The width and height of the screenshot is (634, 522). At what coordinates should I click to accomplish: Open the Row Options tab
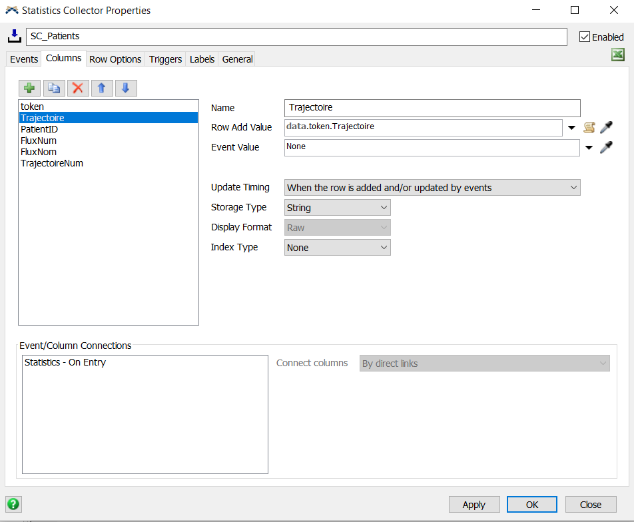[x=115, y=59]
